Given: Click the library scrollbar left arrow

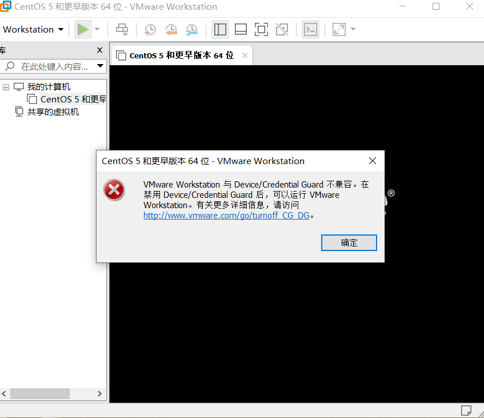Looking at the screenshot, I should (4, 393).
